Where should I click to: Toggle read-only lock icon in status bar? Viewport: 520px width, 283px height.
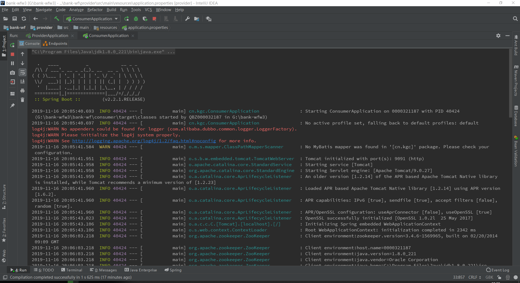point(499,277)
